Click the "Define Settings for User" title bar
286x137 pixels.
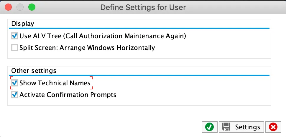click(143, 7)
